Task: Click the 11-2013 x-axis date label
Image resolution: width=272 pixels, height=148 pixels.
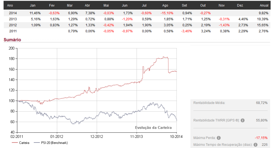Action: coord(137,137)
